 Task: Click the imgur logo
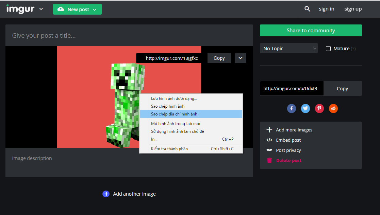click(x=20, y=9)
